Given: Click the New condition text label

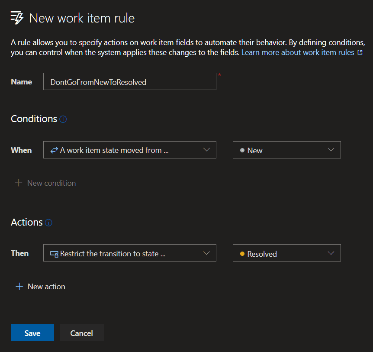Looking at the screenshot, I should coord(51,183).
